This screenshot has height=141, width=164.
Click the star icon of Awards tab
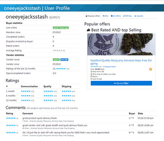pyautogui.click(x=135, y=16)
